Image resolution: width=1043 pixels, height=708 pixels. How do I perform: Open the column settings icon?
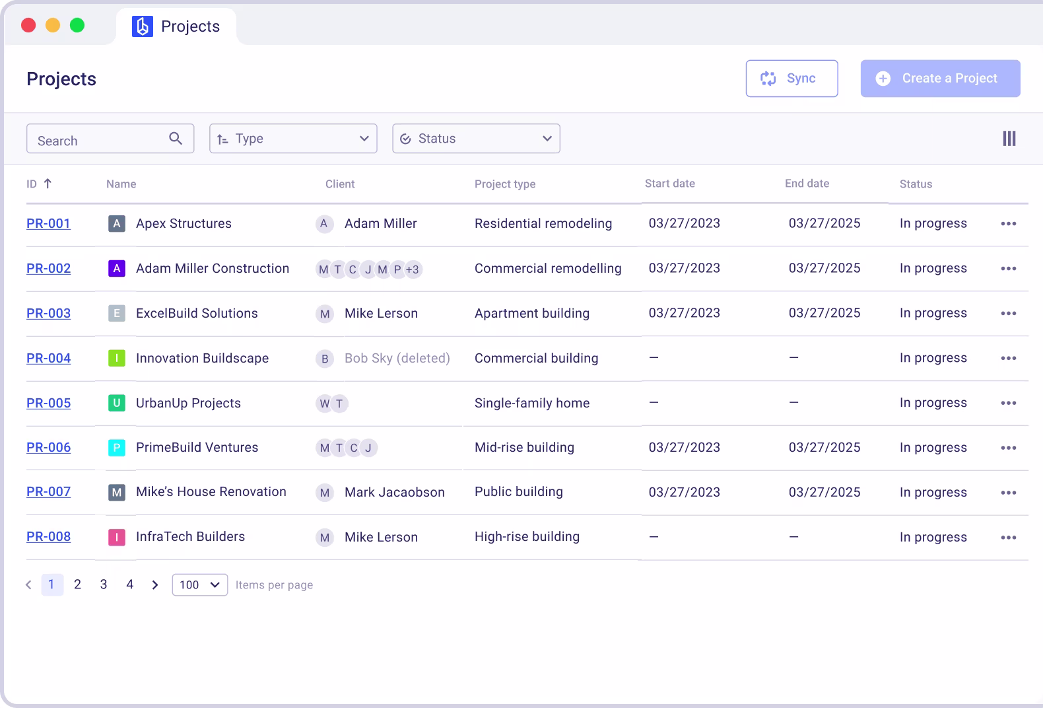1009,139
